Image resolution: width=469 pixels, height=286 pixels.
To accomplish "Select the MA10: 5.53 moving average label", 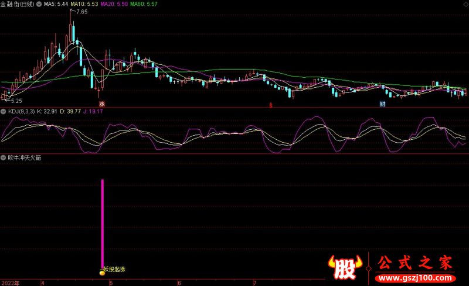I will tap(84, 4).
